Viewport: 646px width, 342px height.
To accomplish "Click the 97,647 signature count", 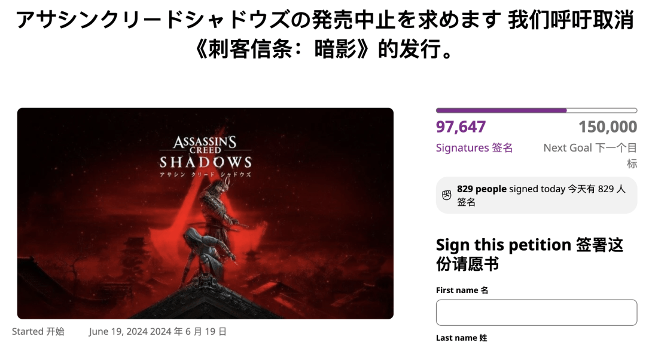I will coord(461,127).
